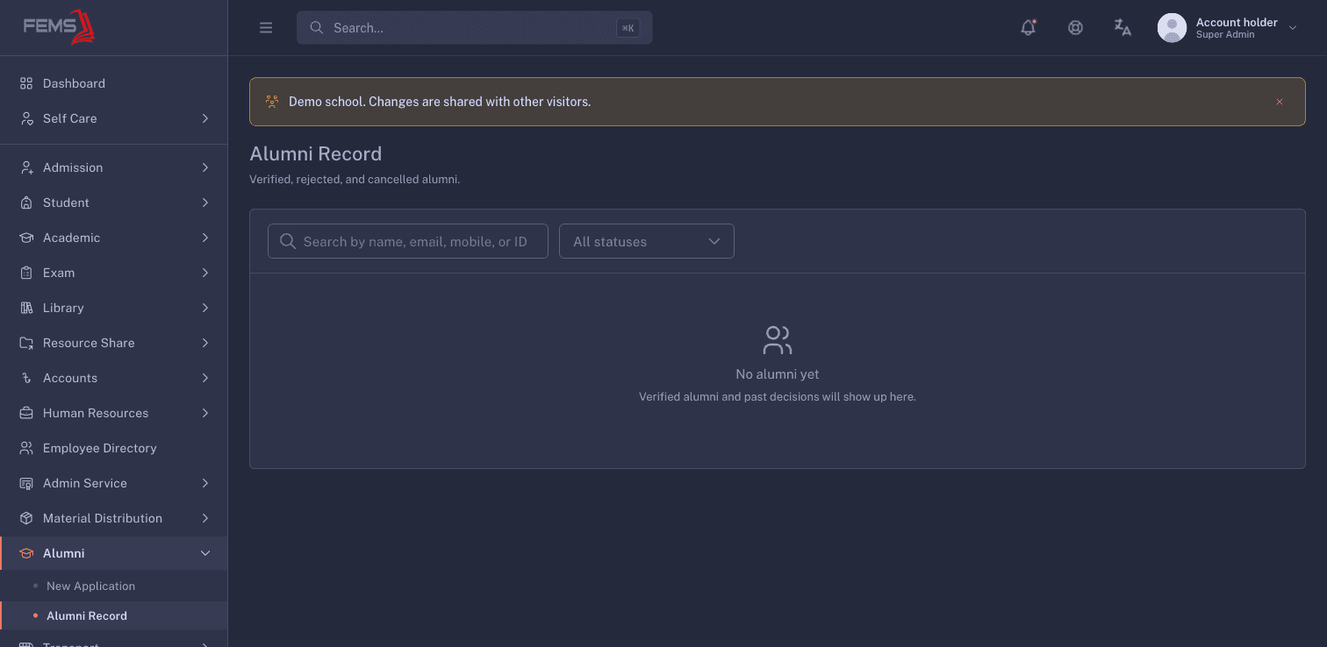Screen dimensions: 1327x647
Task: Expand the Academic submenu chevron
Action: (205, 238)
